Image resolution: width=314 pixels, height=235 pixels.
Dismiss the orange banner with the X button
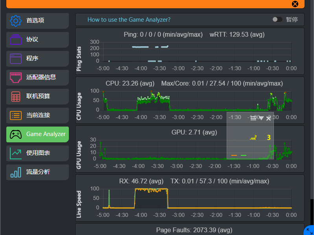coord(295,4)
